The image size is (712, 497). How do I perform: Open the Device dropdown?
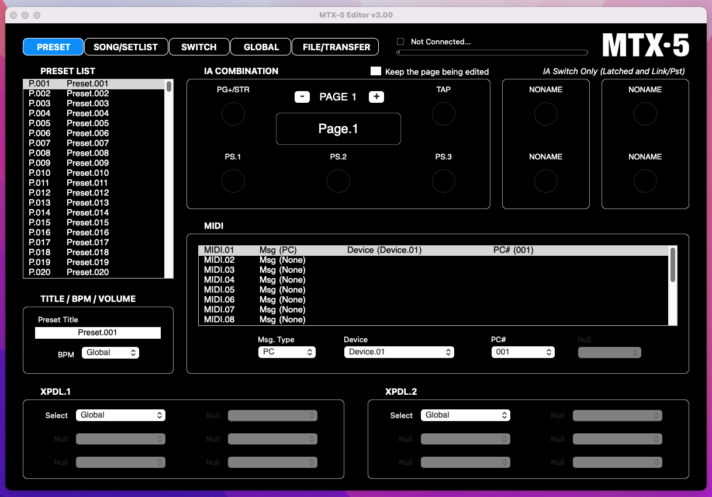tap(399, 352)
